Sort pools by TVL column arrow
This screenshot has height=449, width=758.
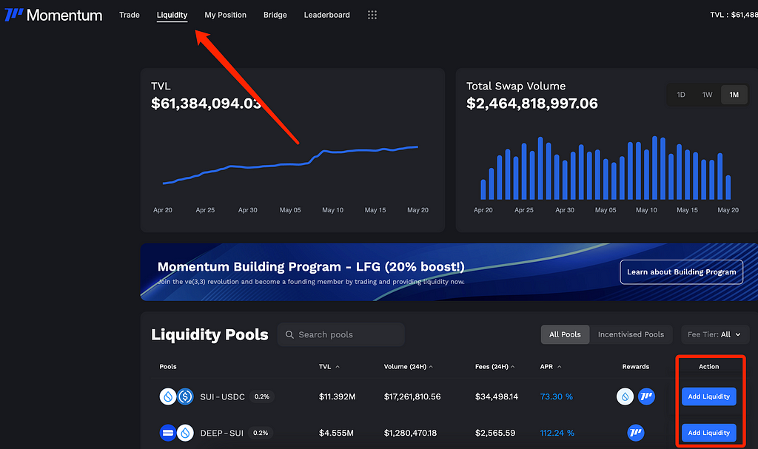click(338, 367)
